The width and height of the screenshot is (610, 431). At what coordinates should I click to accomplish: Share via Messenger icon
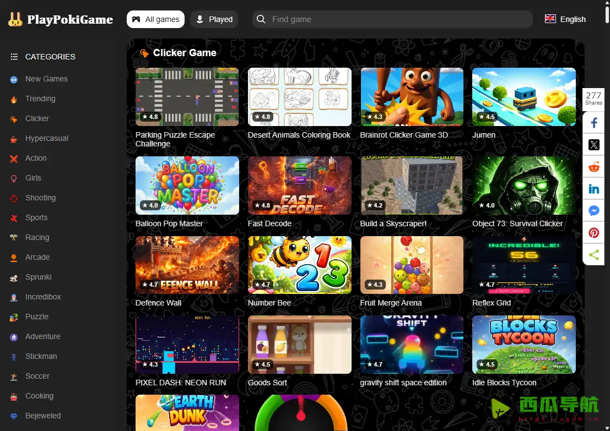coord(593,211)
